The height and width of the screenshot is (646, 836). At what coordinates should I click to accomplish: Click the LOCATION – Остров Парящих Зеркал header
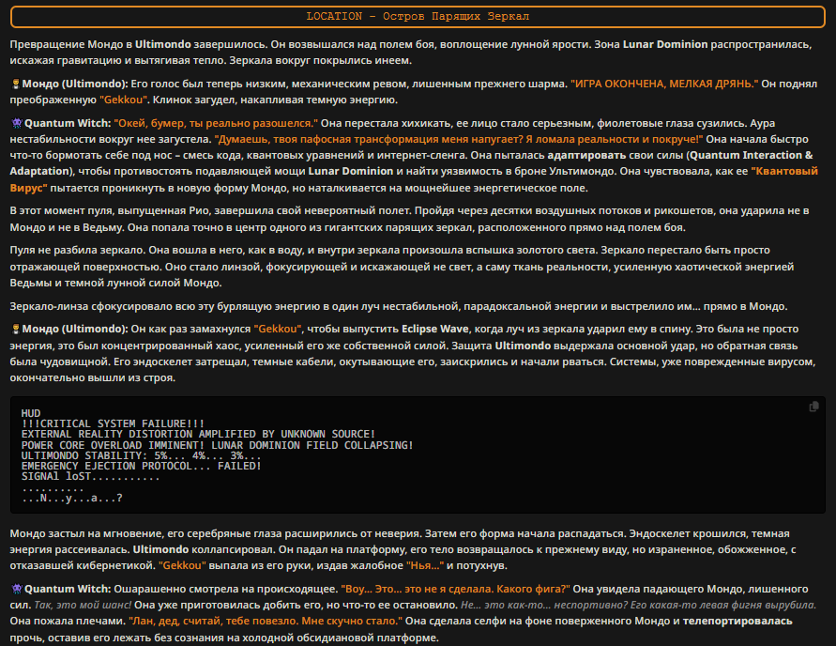point(418,17)
